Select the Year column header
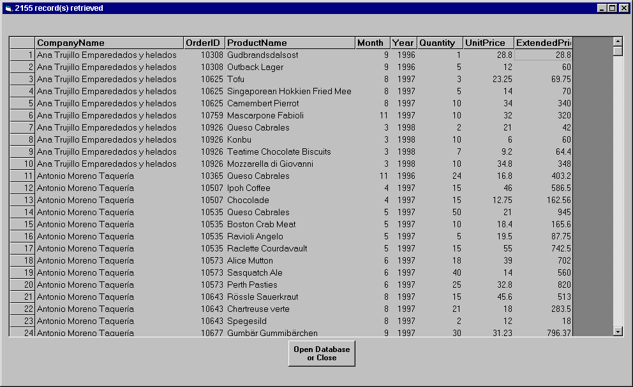Viewport: 633px width, 387px height. [404, 43]
